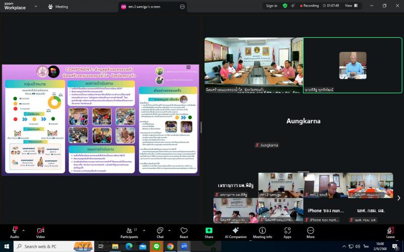Show next page of participant thumbnails

pyautogui.click(x=398, y=198)
